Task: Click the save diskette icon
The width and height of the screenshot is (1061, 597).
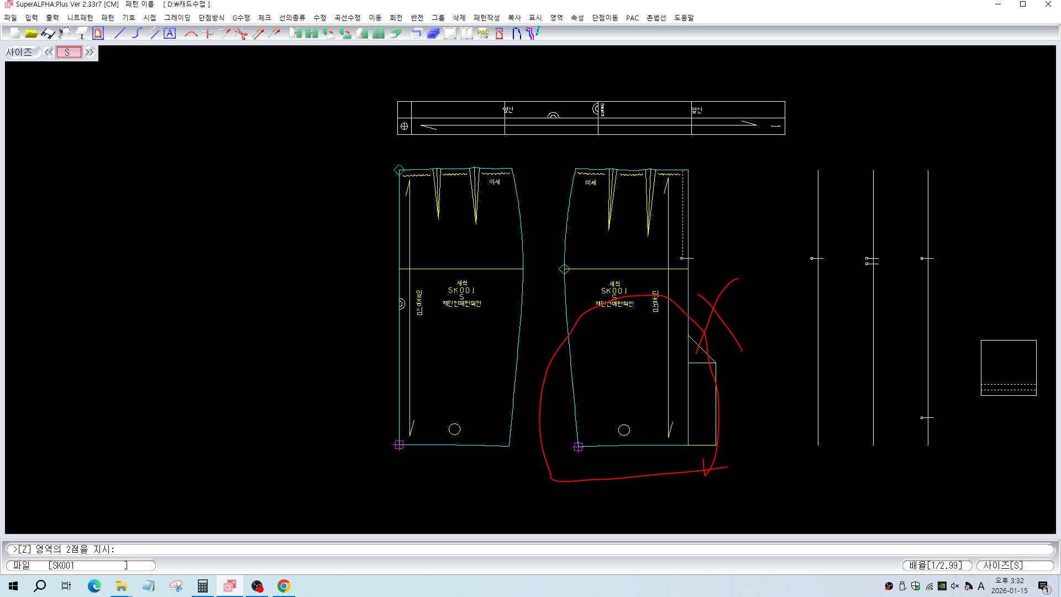Action: (x=48, y=34)
